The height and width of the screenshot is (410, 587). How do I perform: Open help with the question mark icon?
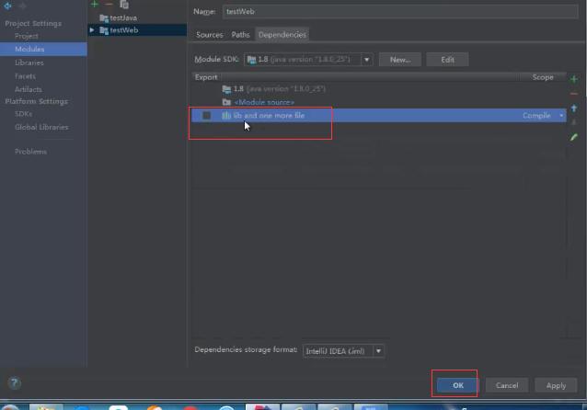click(x=14, y=382)
